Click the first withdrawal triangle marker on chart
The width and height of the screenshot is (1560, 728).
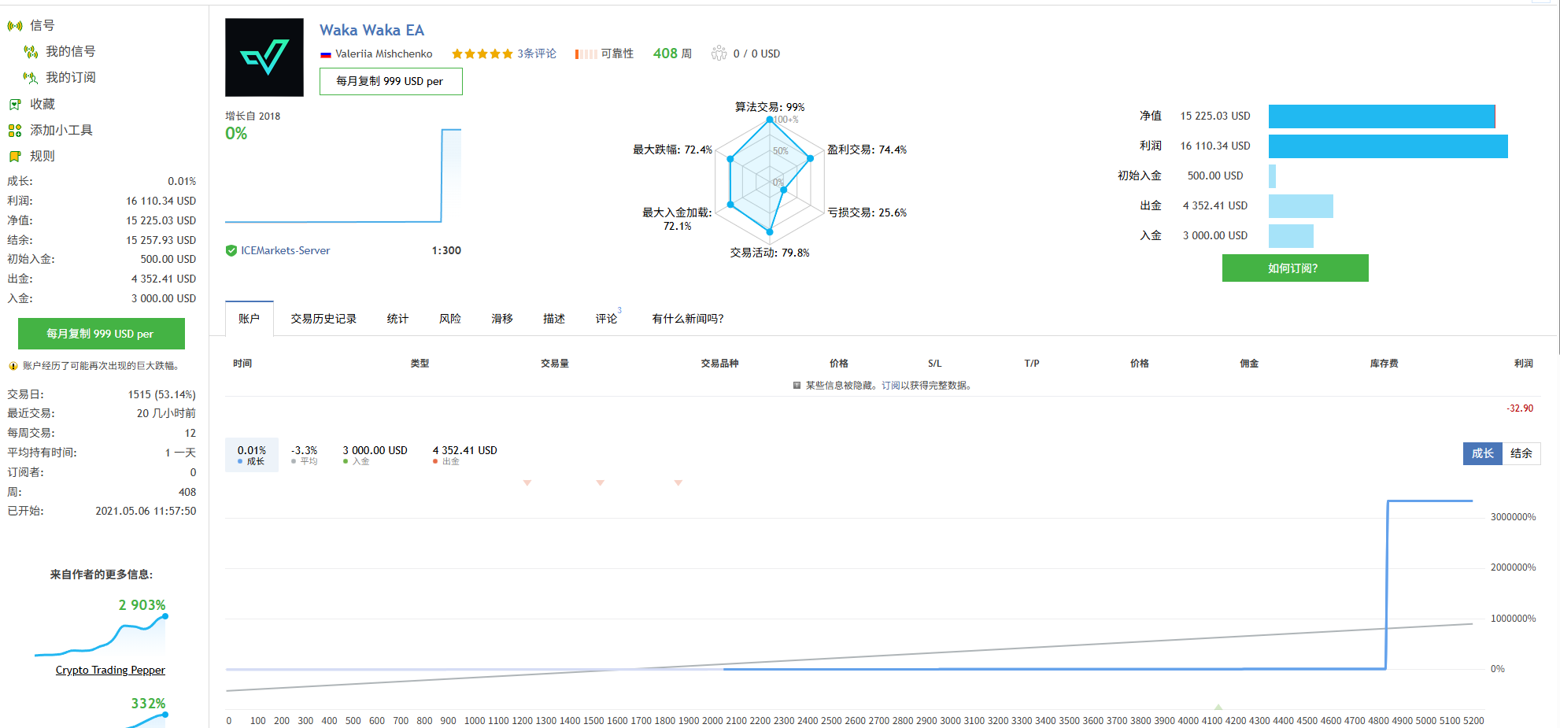tap(527, 482)
